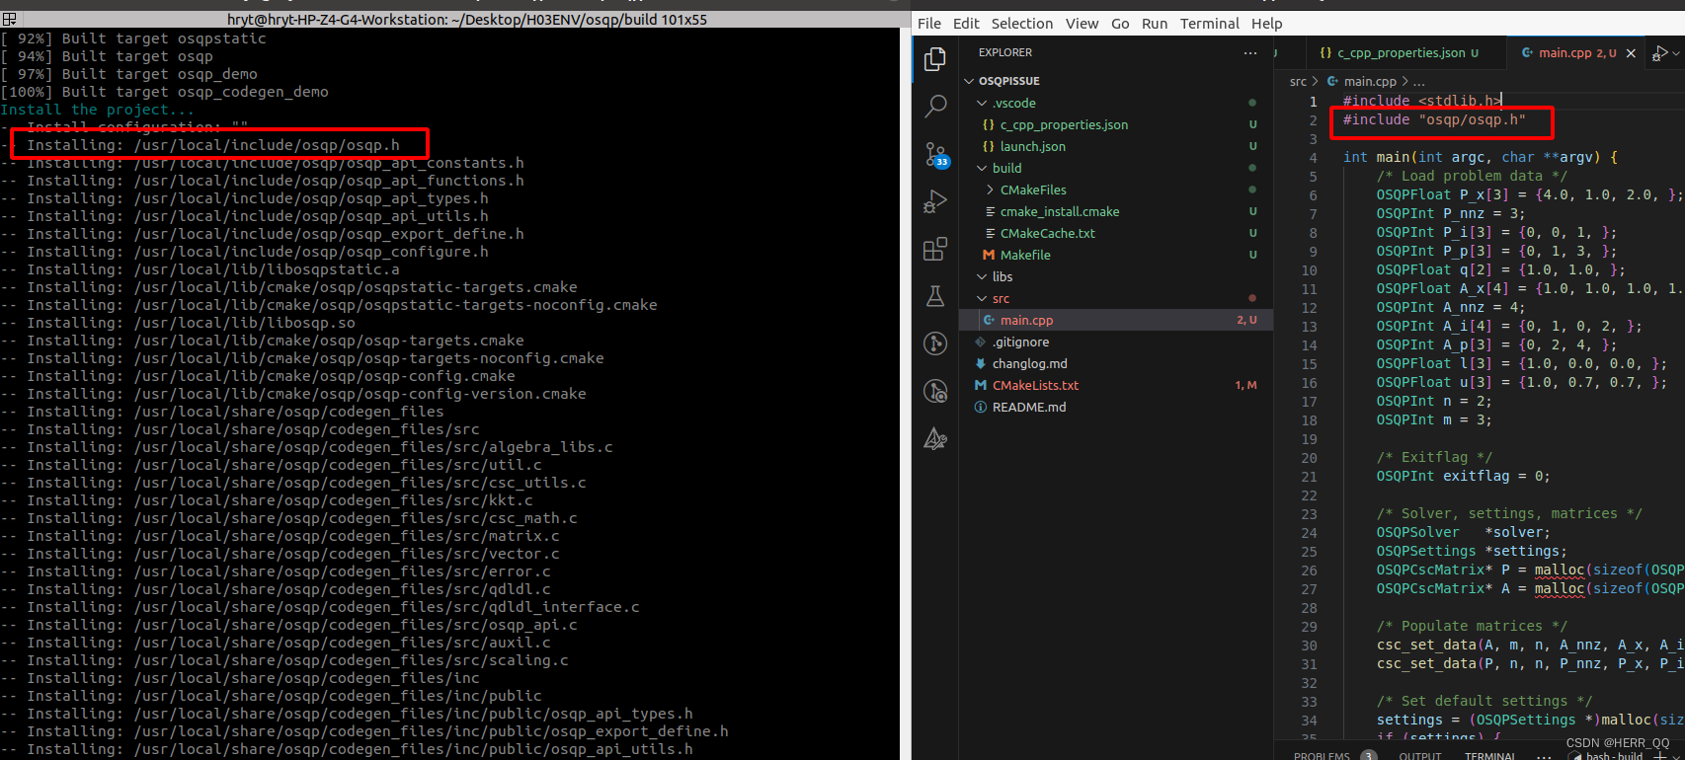Click the breadcrumb ellipsis symbol segment
1685x760 pixels.
click(x=1419, y=81)
